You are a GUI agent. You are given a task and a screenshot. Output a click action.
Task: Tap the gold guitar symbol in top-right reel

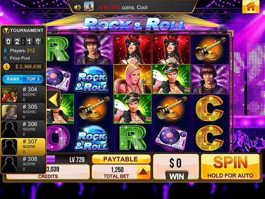click(210, 50)
